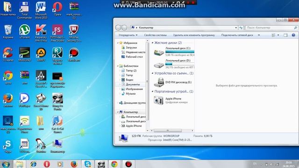Select Изображения library in navigation pane
This screenshot has height=168, width=299.
tap(132, 89)
